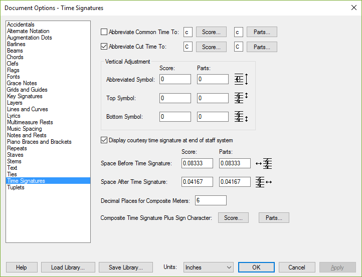Click the Bottom Symbol vertical adjustment icon

point(241,117)
